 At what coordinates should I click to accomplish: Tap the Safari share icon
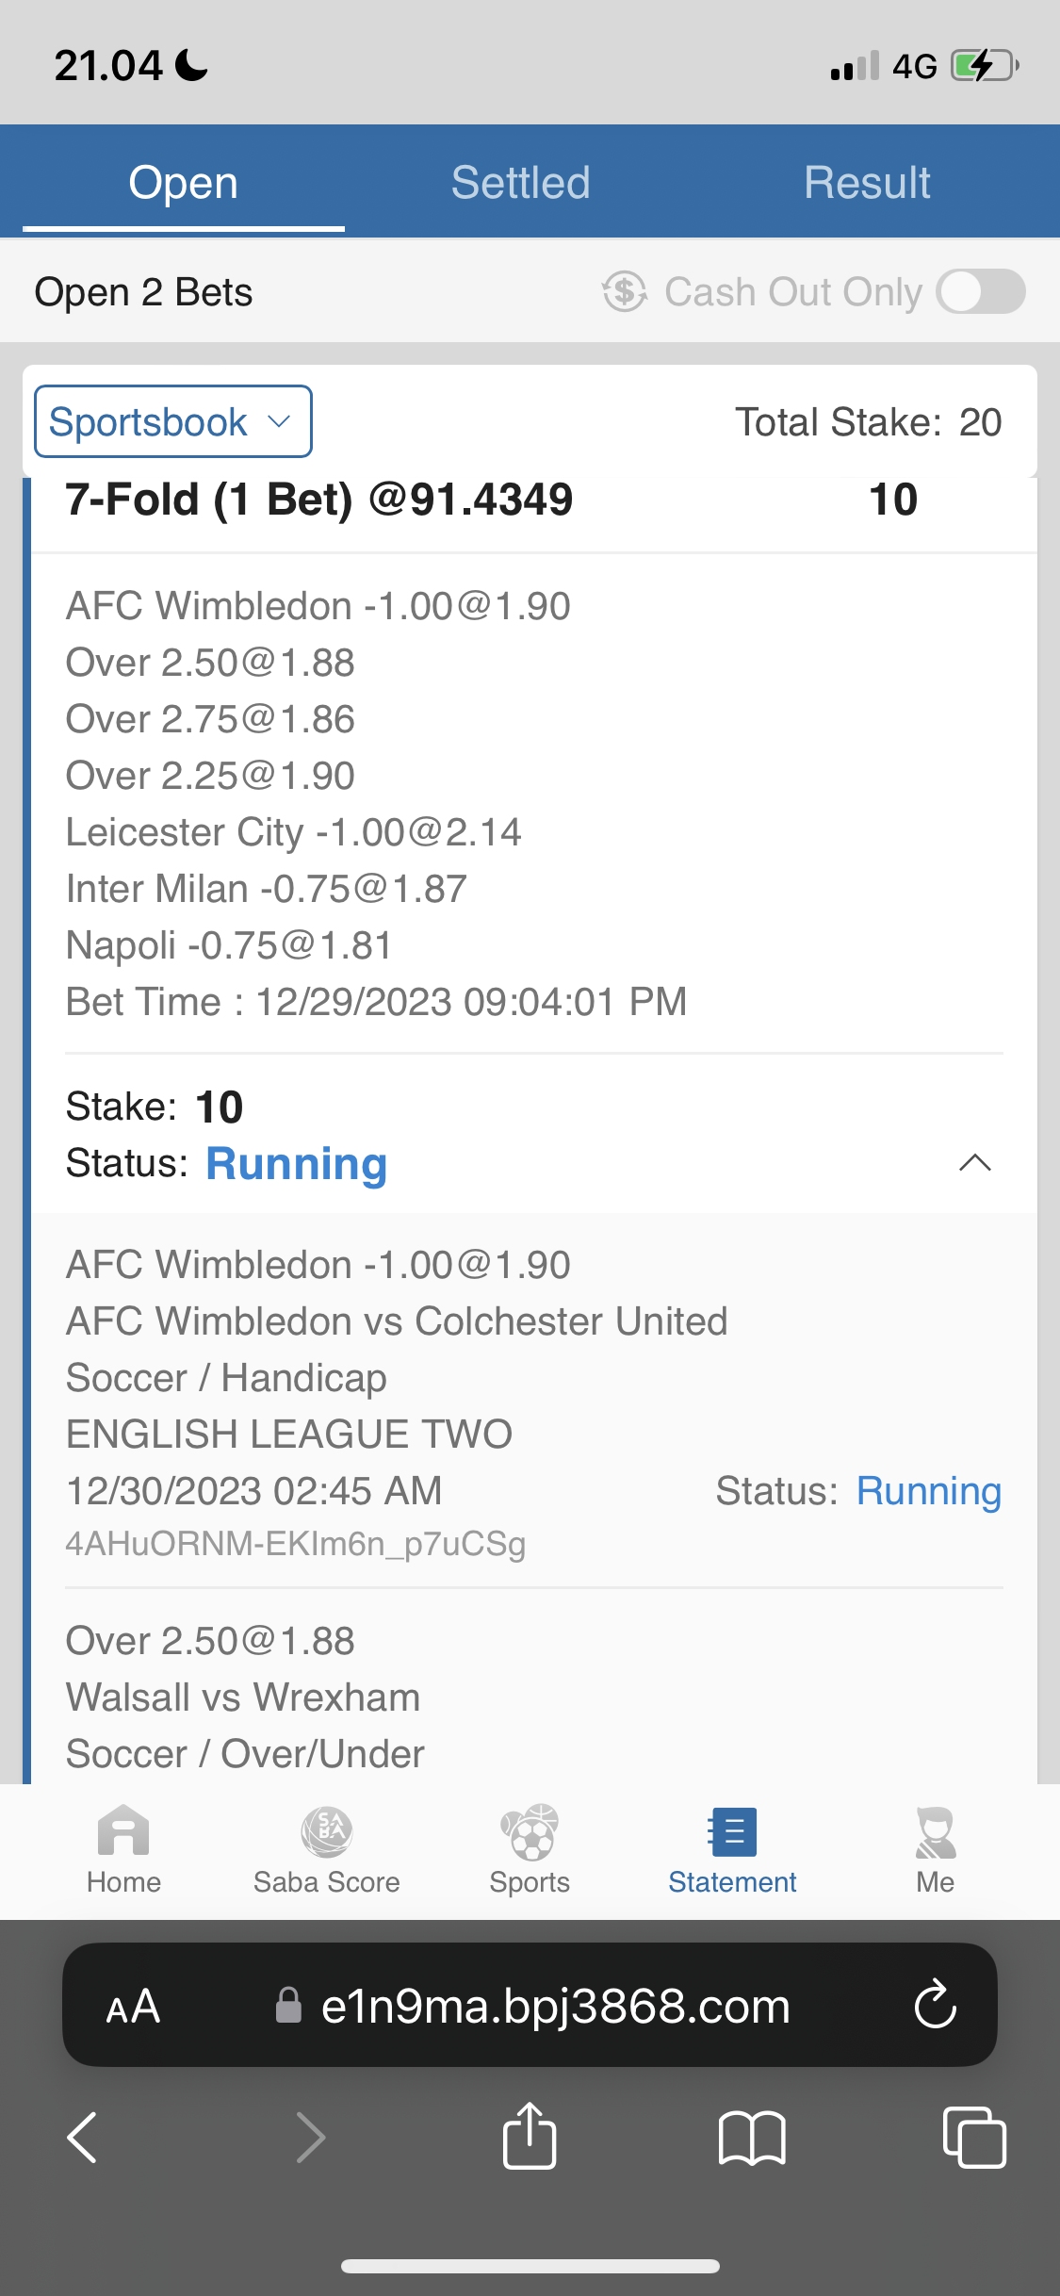(530, 2137)
